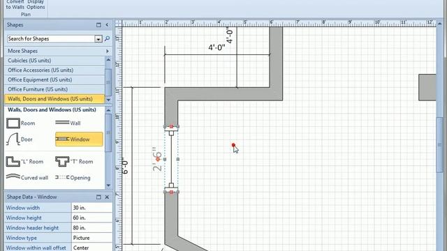Viewport: 447px width, 251px height.
Task: Click the vertical scrollbar thumb of the drawing
Action: 439,144
